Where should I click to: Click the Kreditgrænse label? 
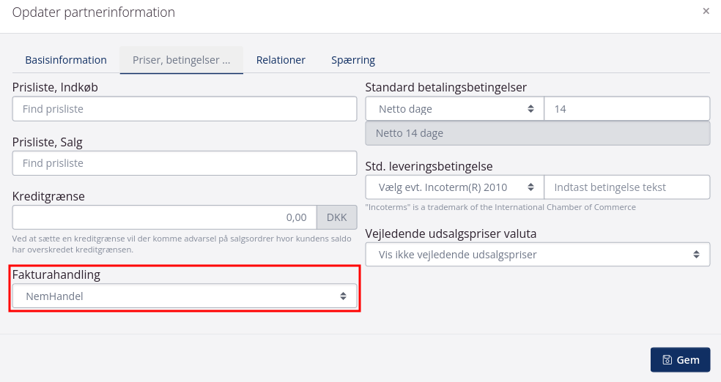pos(48,196)
